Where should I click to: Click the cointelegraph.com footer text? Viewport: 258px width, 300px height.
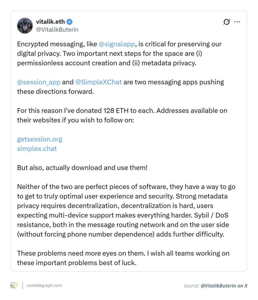pos(44,285)
